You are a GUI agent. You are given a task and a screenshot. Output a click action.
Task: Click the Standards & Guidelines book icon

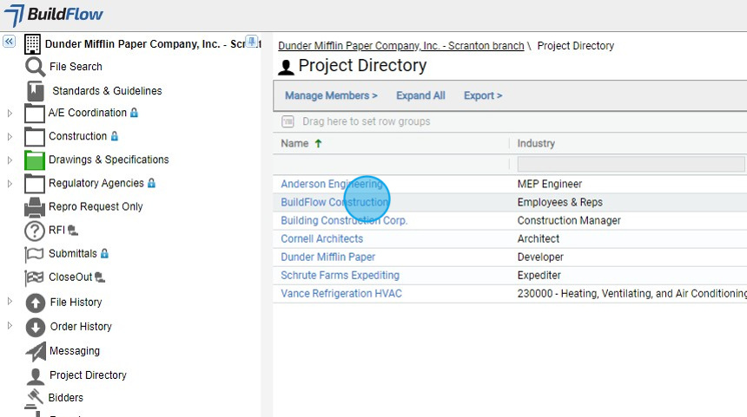(x=36, y=91)
